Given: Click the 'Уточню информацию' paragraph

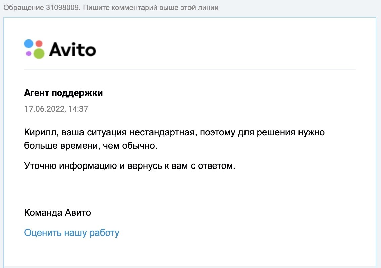Looking at the screenshot, I should click(130, 166).
